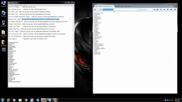The height and width of the screenshot is (102, 182).
Task: Click the 'Set Wifi Name' line in Notepad
Action: (x=34, y=31)
